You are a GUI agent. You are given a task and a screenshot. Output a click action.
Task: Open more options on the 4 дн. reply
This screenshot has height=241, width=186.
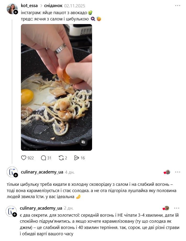pyautogui.click(x=178, y=172)
